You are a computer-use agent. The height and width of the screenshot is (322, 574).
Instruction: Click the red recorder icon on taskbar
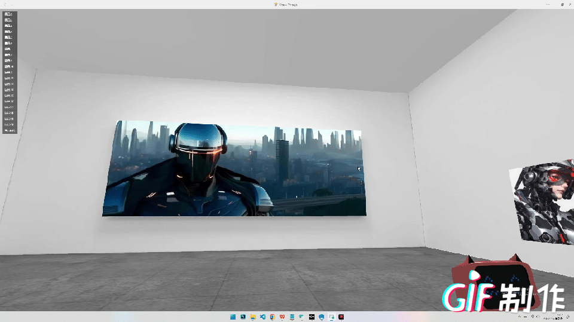click(341, 317)
